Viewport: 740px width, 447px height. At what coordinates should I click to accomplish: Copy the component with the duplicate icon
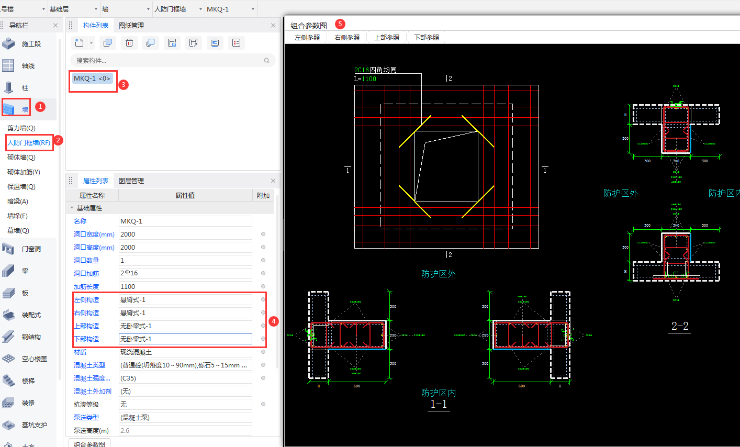pyautogui.click(x=108, y=43)
